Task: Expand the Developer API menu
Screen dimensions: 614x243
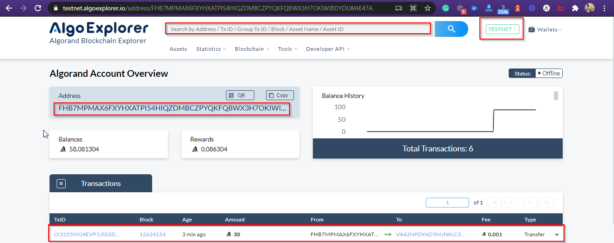Action: (x=328, y=49)
